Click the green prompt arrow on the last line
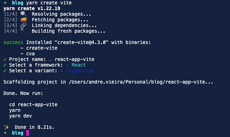This screenshot has height=137, width=230. click(x=5, y=133)
